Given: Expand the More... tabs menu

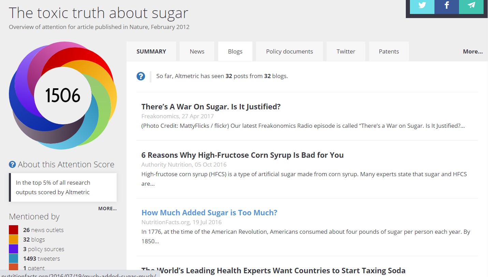Looking at the screenshot, I should pos(473,51).
